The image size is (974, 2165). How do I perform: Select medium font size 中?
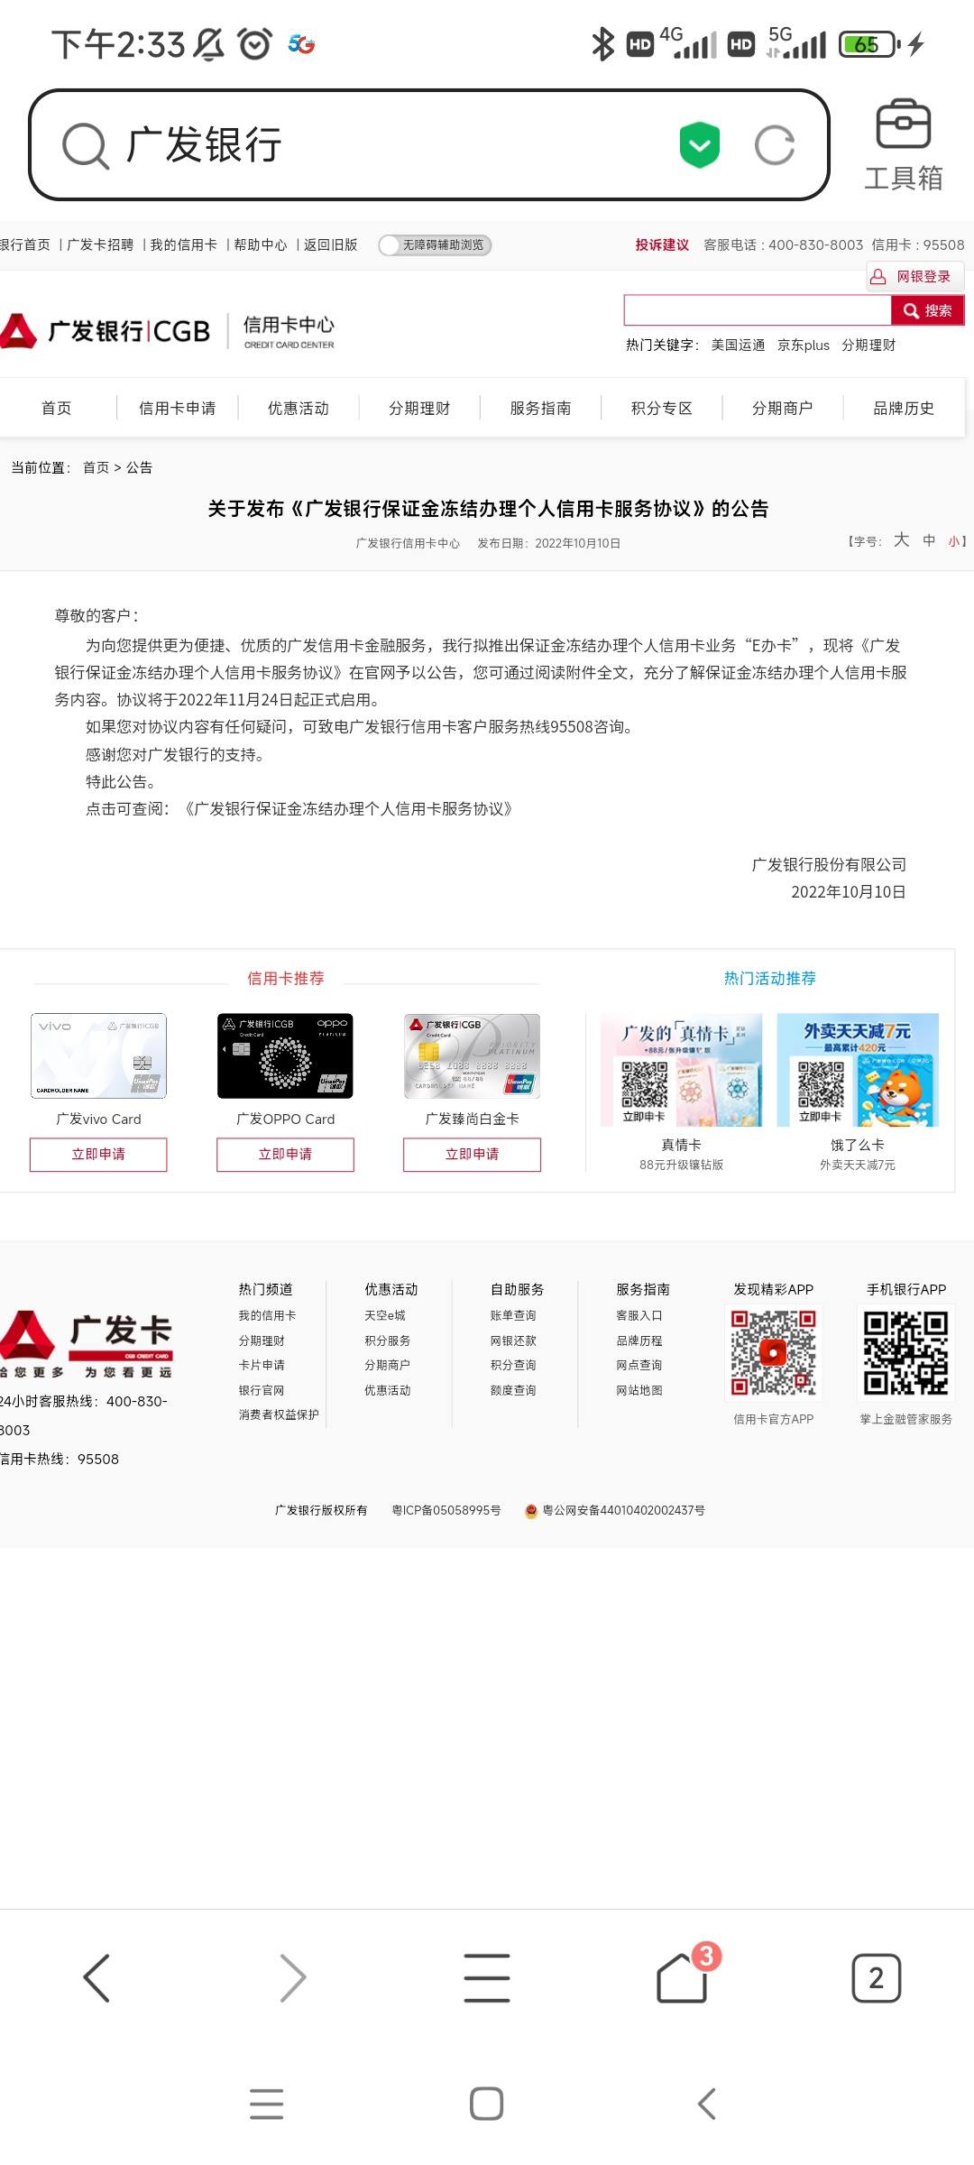click(929, 540)
